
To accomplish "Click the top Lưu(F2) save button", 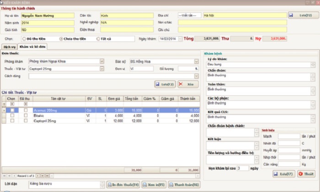I will [x=303, y=15].
